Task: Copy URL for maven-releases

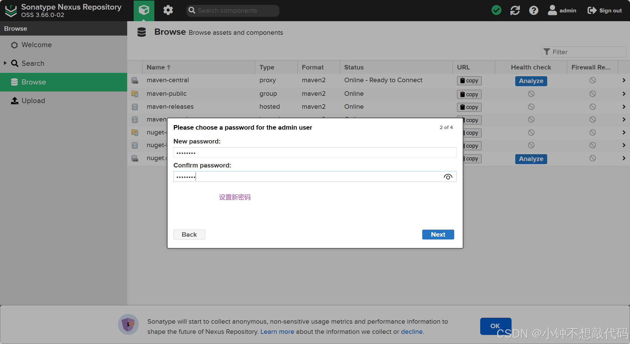Action: pyautogui.click(x=469, y=107)
